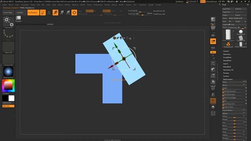Click Xpose icon at right shelf bottom
This screenshot has width=251, height=141.
click(x=213, y=113)
